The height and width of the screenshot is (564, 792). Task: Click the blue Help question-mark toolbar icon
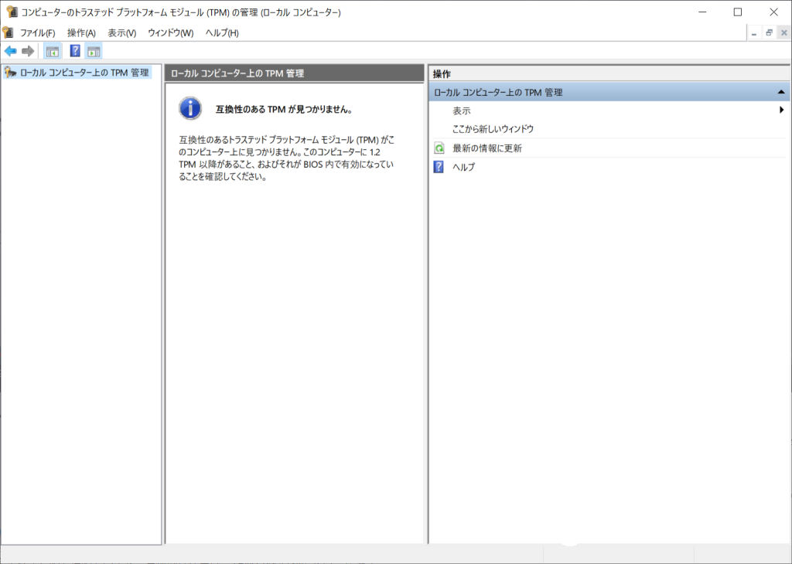[75, 51]
